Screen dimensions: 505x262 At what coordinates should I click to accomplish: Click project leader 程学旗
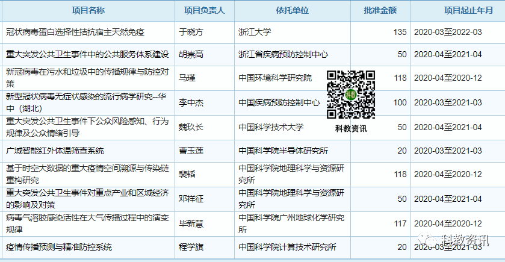click(191, 247)
